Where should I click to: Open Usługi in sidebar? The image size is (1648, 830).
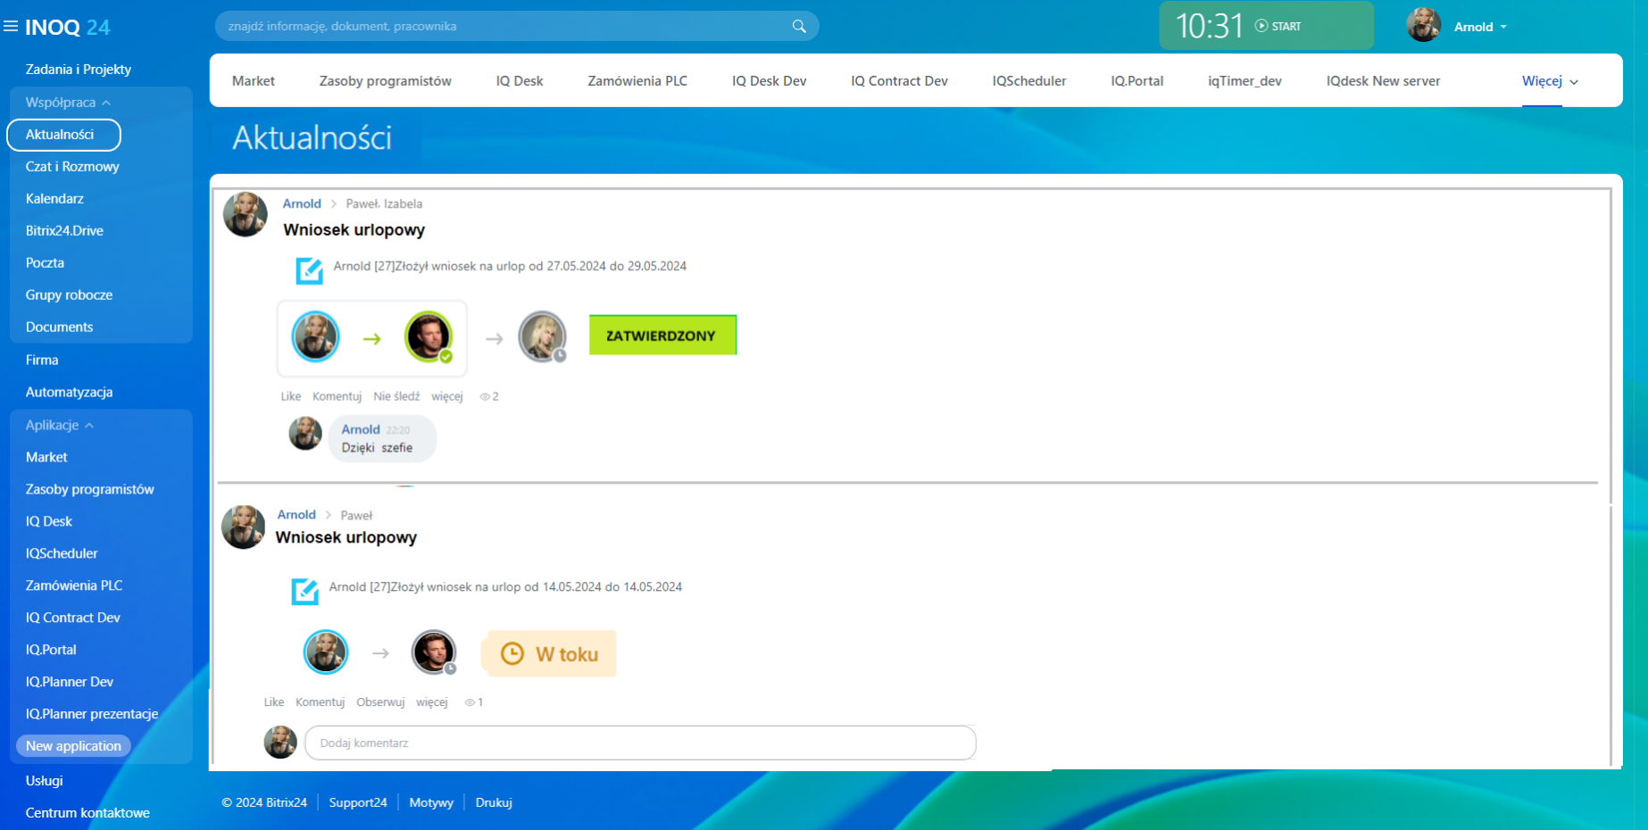44,781
